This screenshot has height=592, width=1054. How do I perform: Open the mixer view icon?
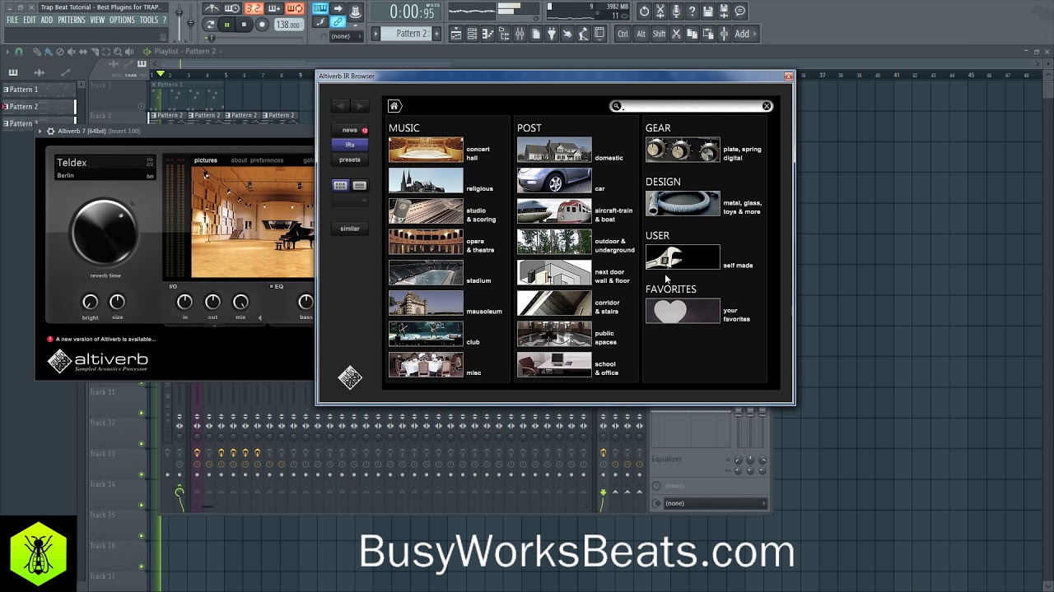tap(520, 34)
